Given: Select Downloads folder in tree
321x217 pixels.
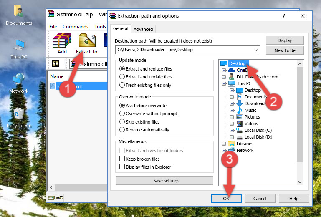Looking at the screenshot, I should pos(255,103).
